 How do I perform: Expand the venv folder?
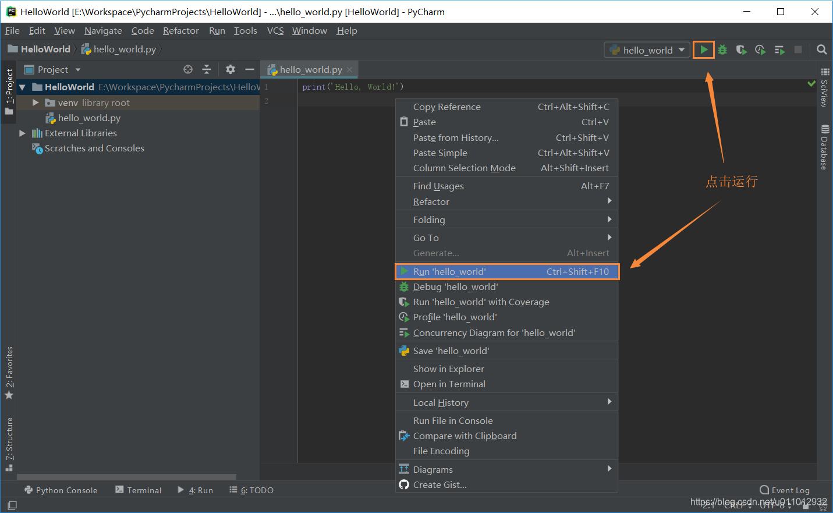(36, 102)
